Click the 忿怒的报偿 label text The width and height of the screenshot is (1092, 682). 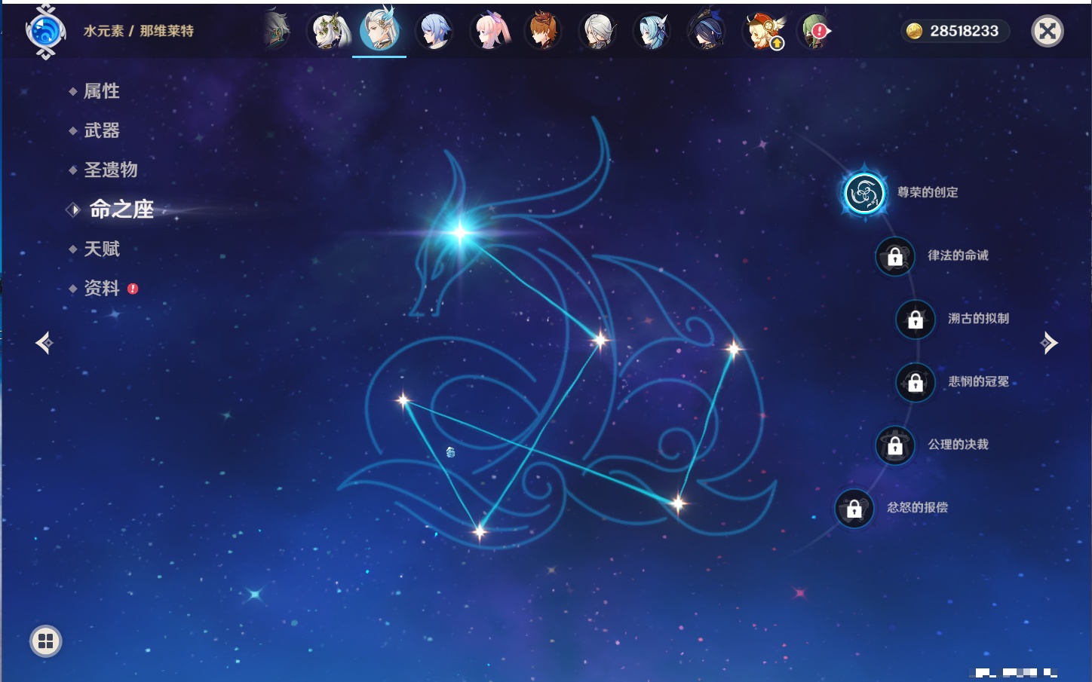pyautogui.click(x=917, y=507)
